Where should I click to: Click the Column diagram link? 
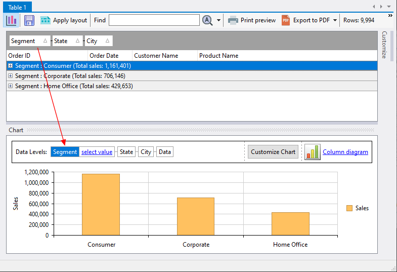tap(345, 152)
